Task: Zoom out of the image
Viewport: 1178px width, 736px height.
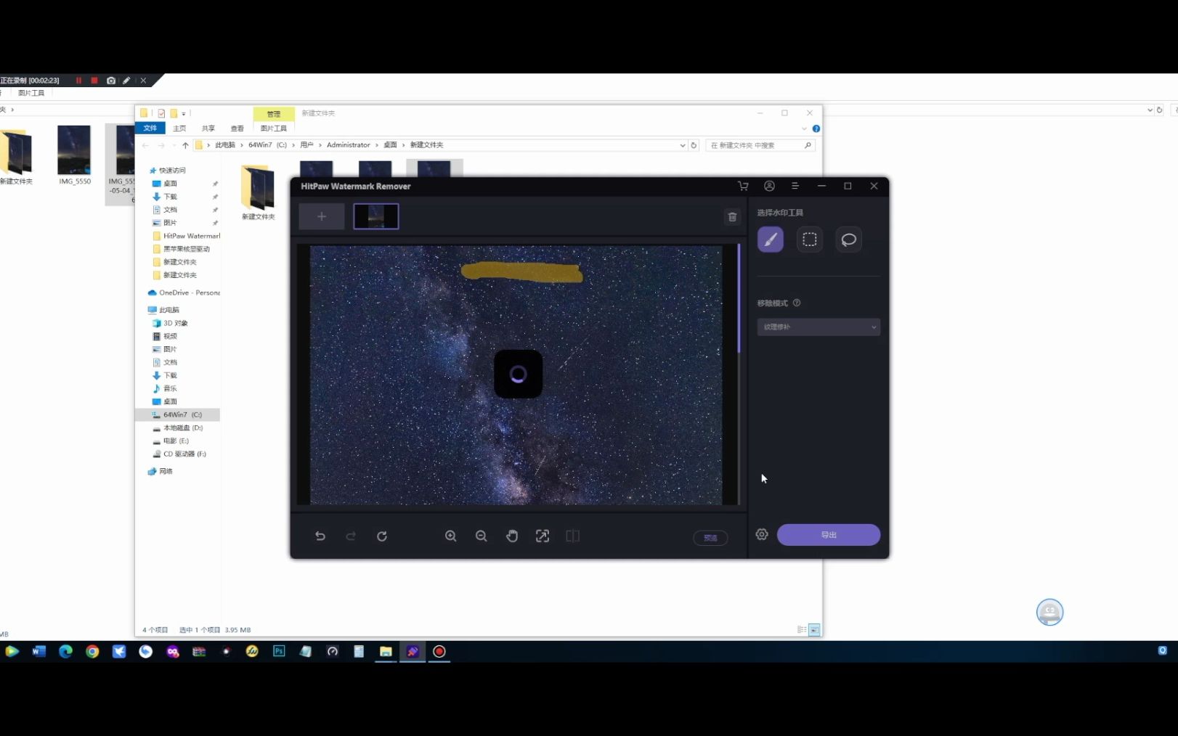Action: tap(482, 536)
